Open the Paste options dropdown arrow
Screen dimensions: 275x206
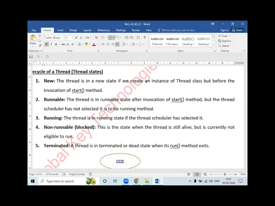coord(33,47)
